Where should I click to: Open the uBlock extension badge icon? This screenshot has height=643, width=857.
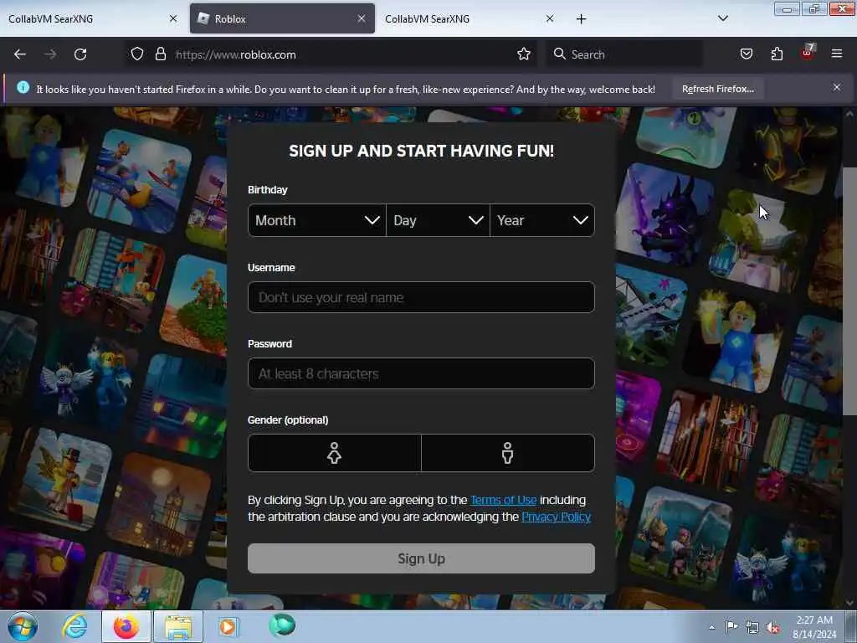click(x=808, y=53)
